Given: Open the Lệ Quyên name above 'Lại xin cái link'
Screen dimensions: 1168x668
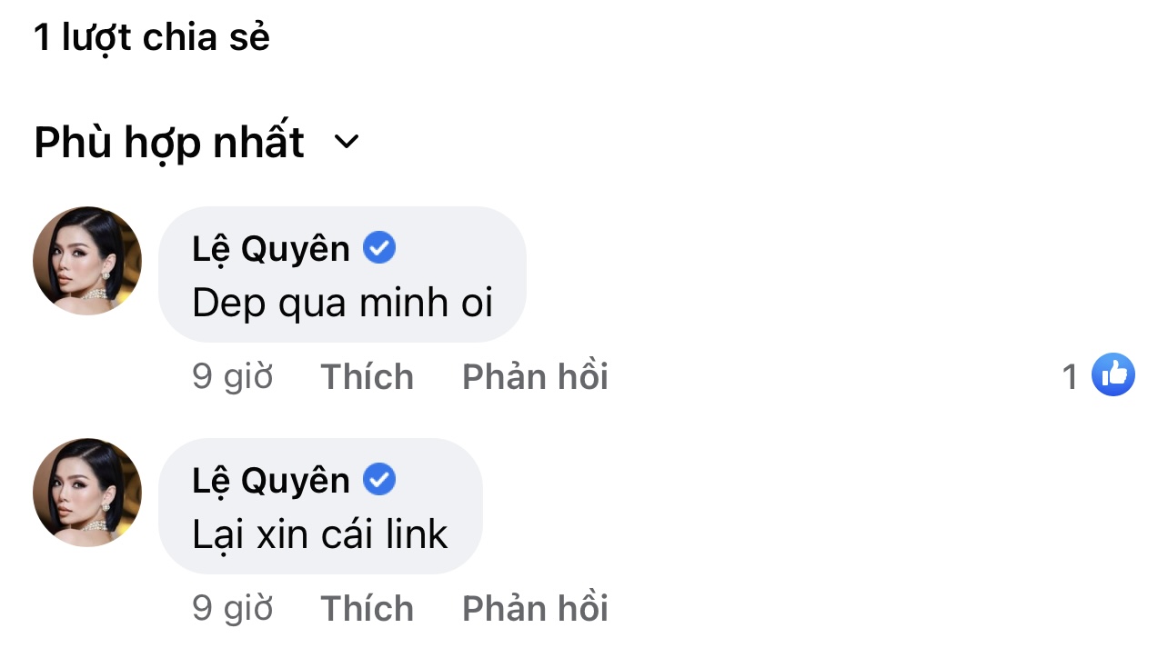Looking at the screenshot, I should click(271, 480).
